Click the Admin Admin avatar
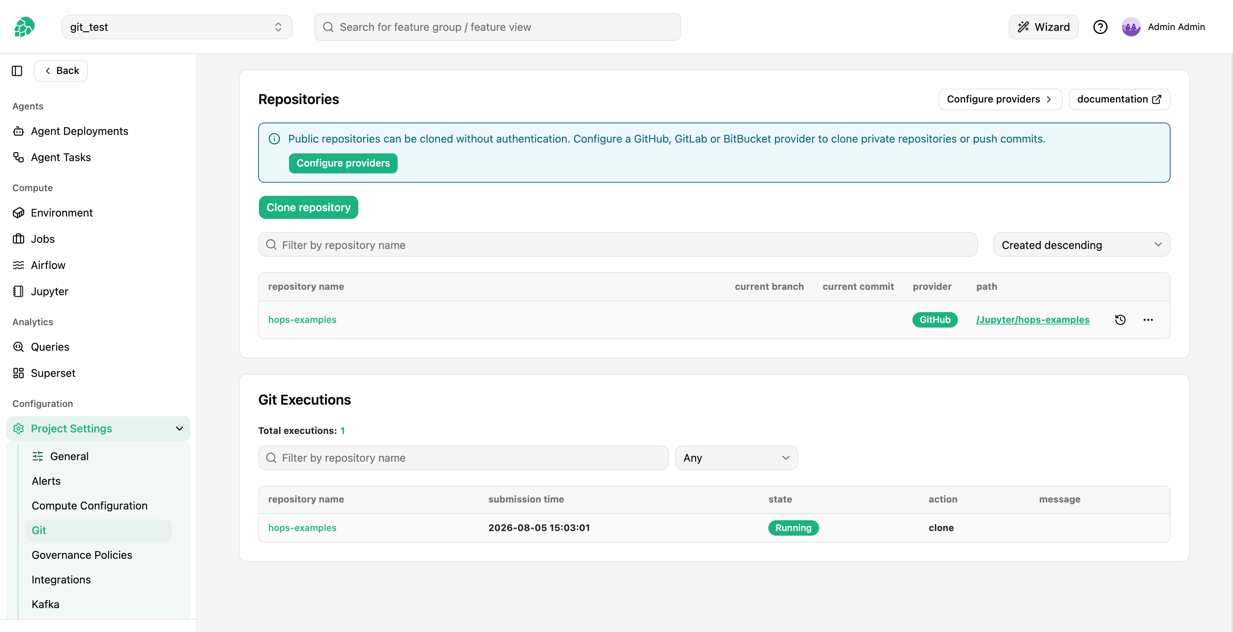 coord(1131,27)
